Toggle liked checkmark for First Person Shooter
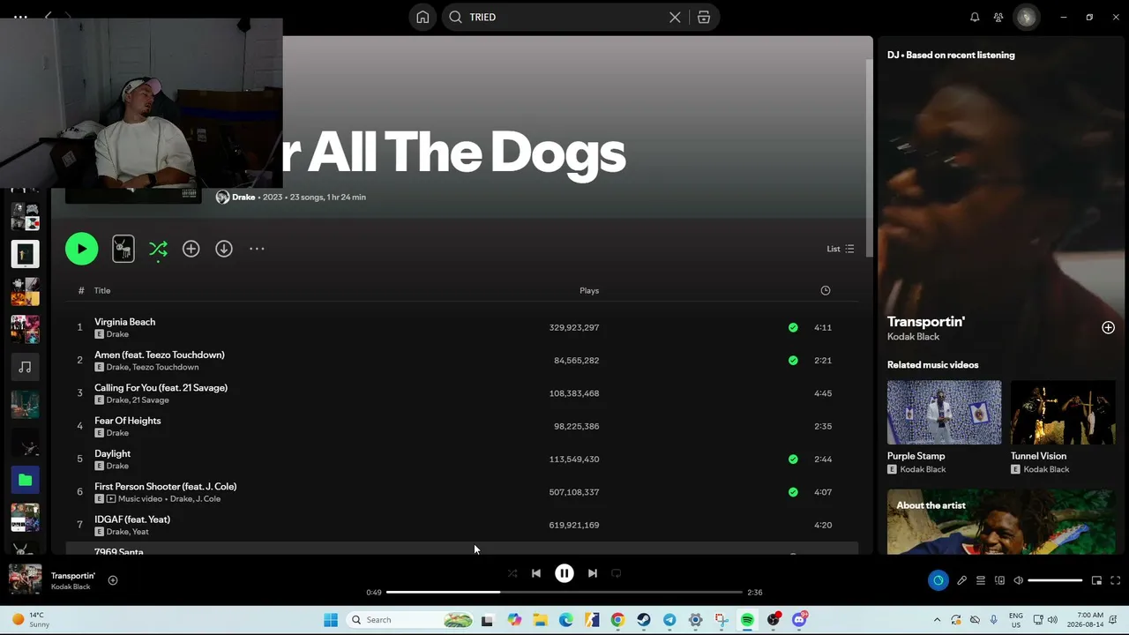Image resolution: width=1129 pixels, height=635 pixels. coord(793,492)
